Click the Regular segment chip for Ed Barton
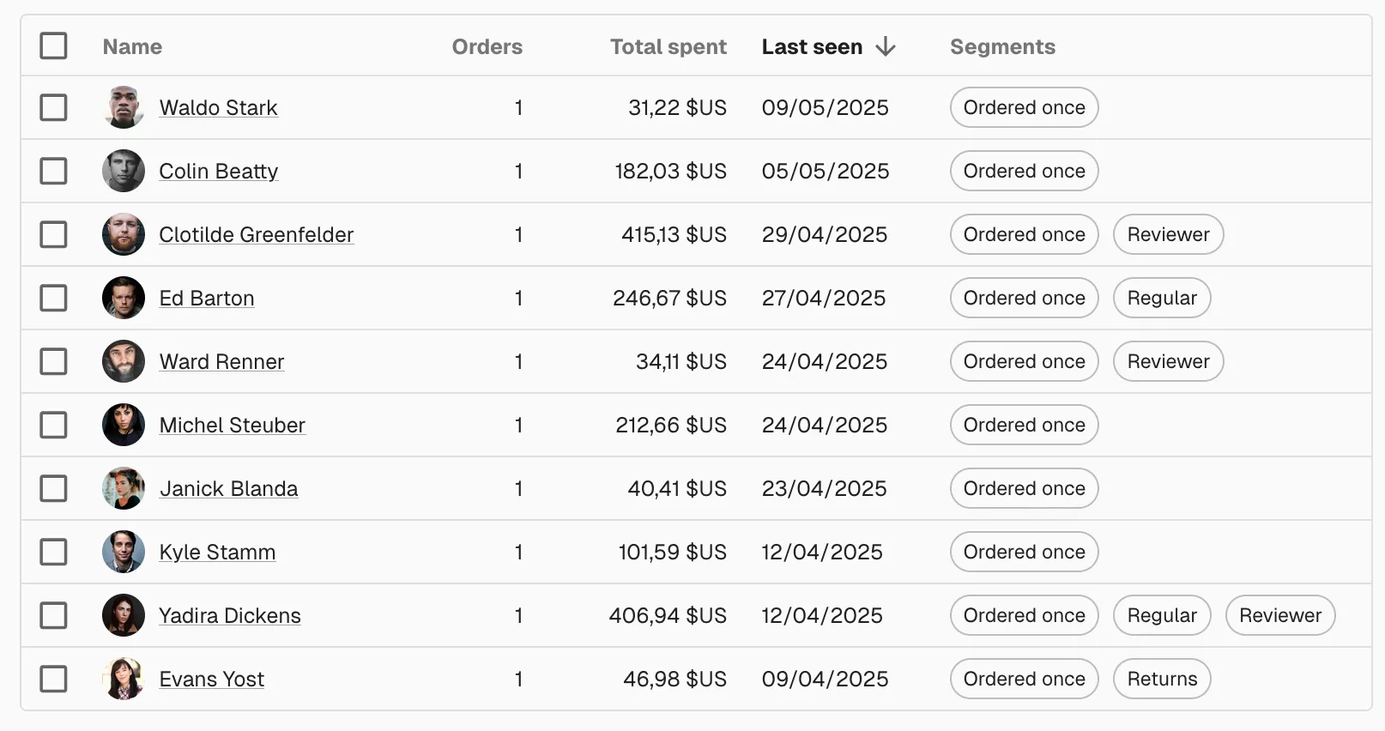This screenshot has height=731, width=1385. tap(1161, 299)
